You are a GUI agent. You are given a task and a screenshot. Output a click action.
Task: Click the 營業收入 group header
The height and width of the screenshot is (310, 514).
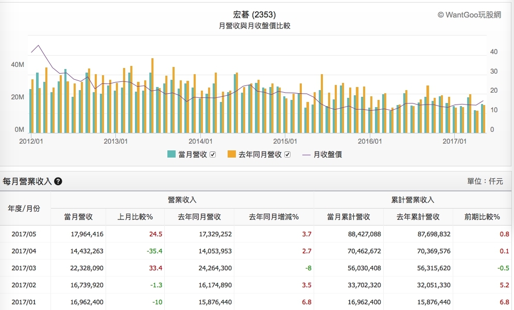[182, 200]
